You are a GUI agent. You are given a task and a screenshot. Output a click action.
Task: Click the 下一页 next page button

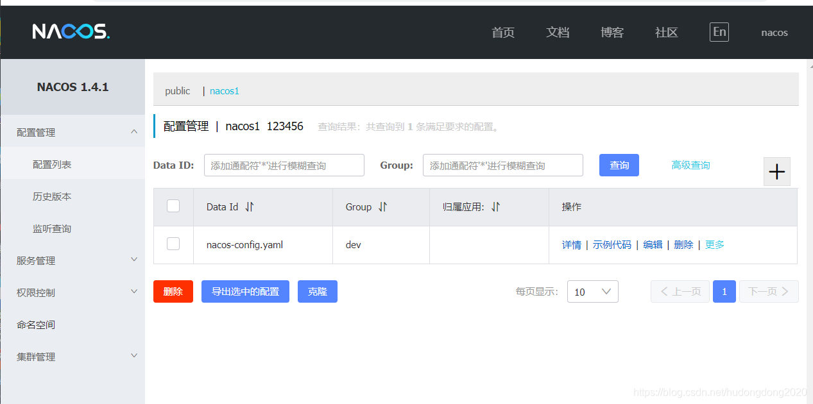point(769,291)
